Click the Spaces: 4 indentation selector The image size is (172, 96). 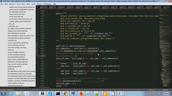click(152, 90)
